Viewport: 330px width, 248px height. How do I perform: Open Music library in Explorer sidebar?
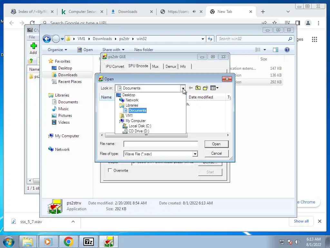pos(63,109)
